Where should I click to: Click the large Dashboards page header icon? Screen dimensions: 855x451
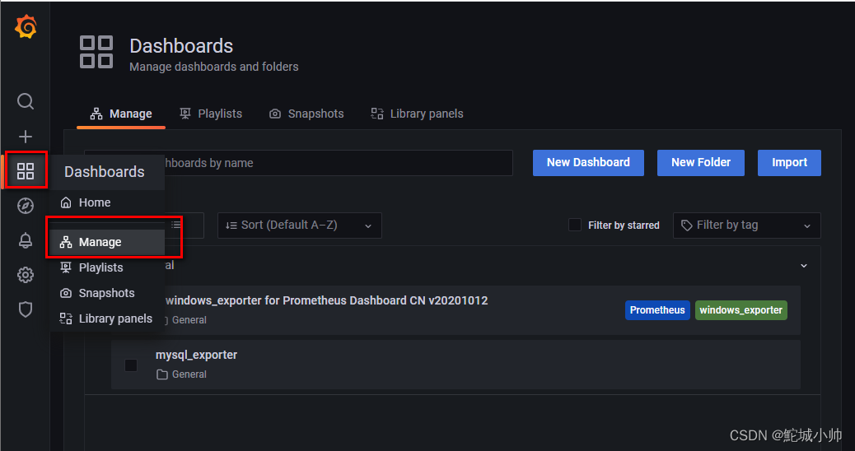coord(96,53)
